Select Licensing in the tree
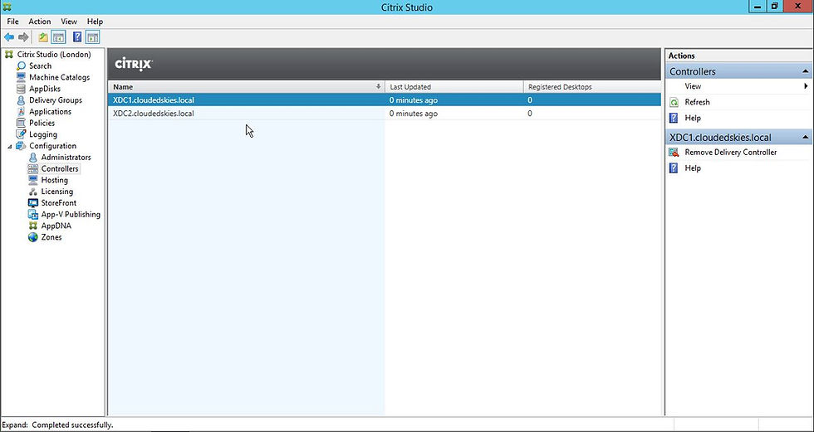This screenshot has width=814, height=432. pyautogui.click(x=57, y=192)
